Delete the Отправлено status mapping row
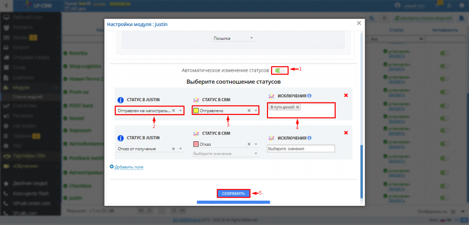 pyautogui.click(x=346, y=95)
